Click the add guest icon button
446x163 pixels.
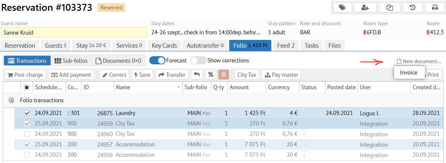365,8
